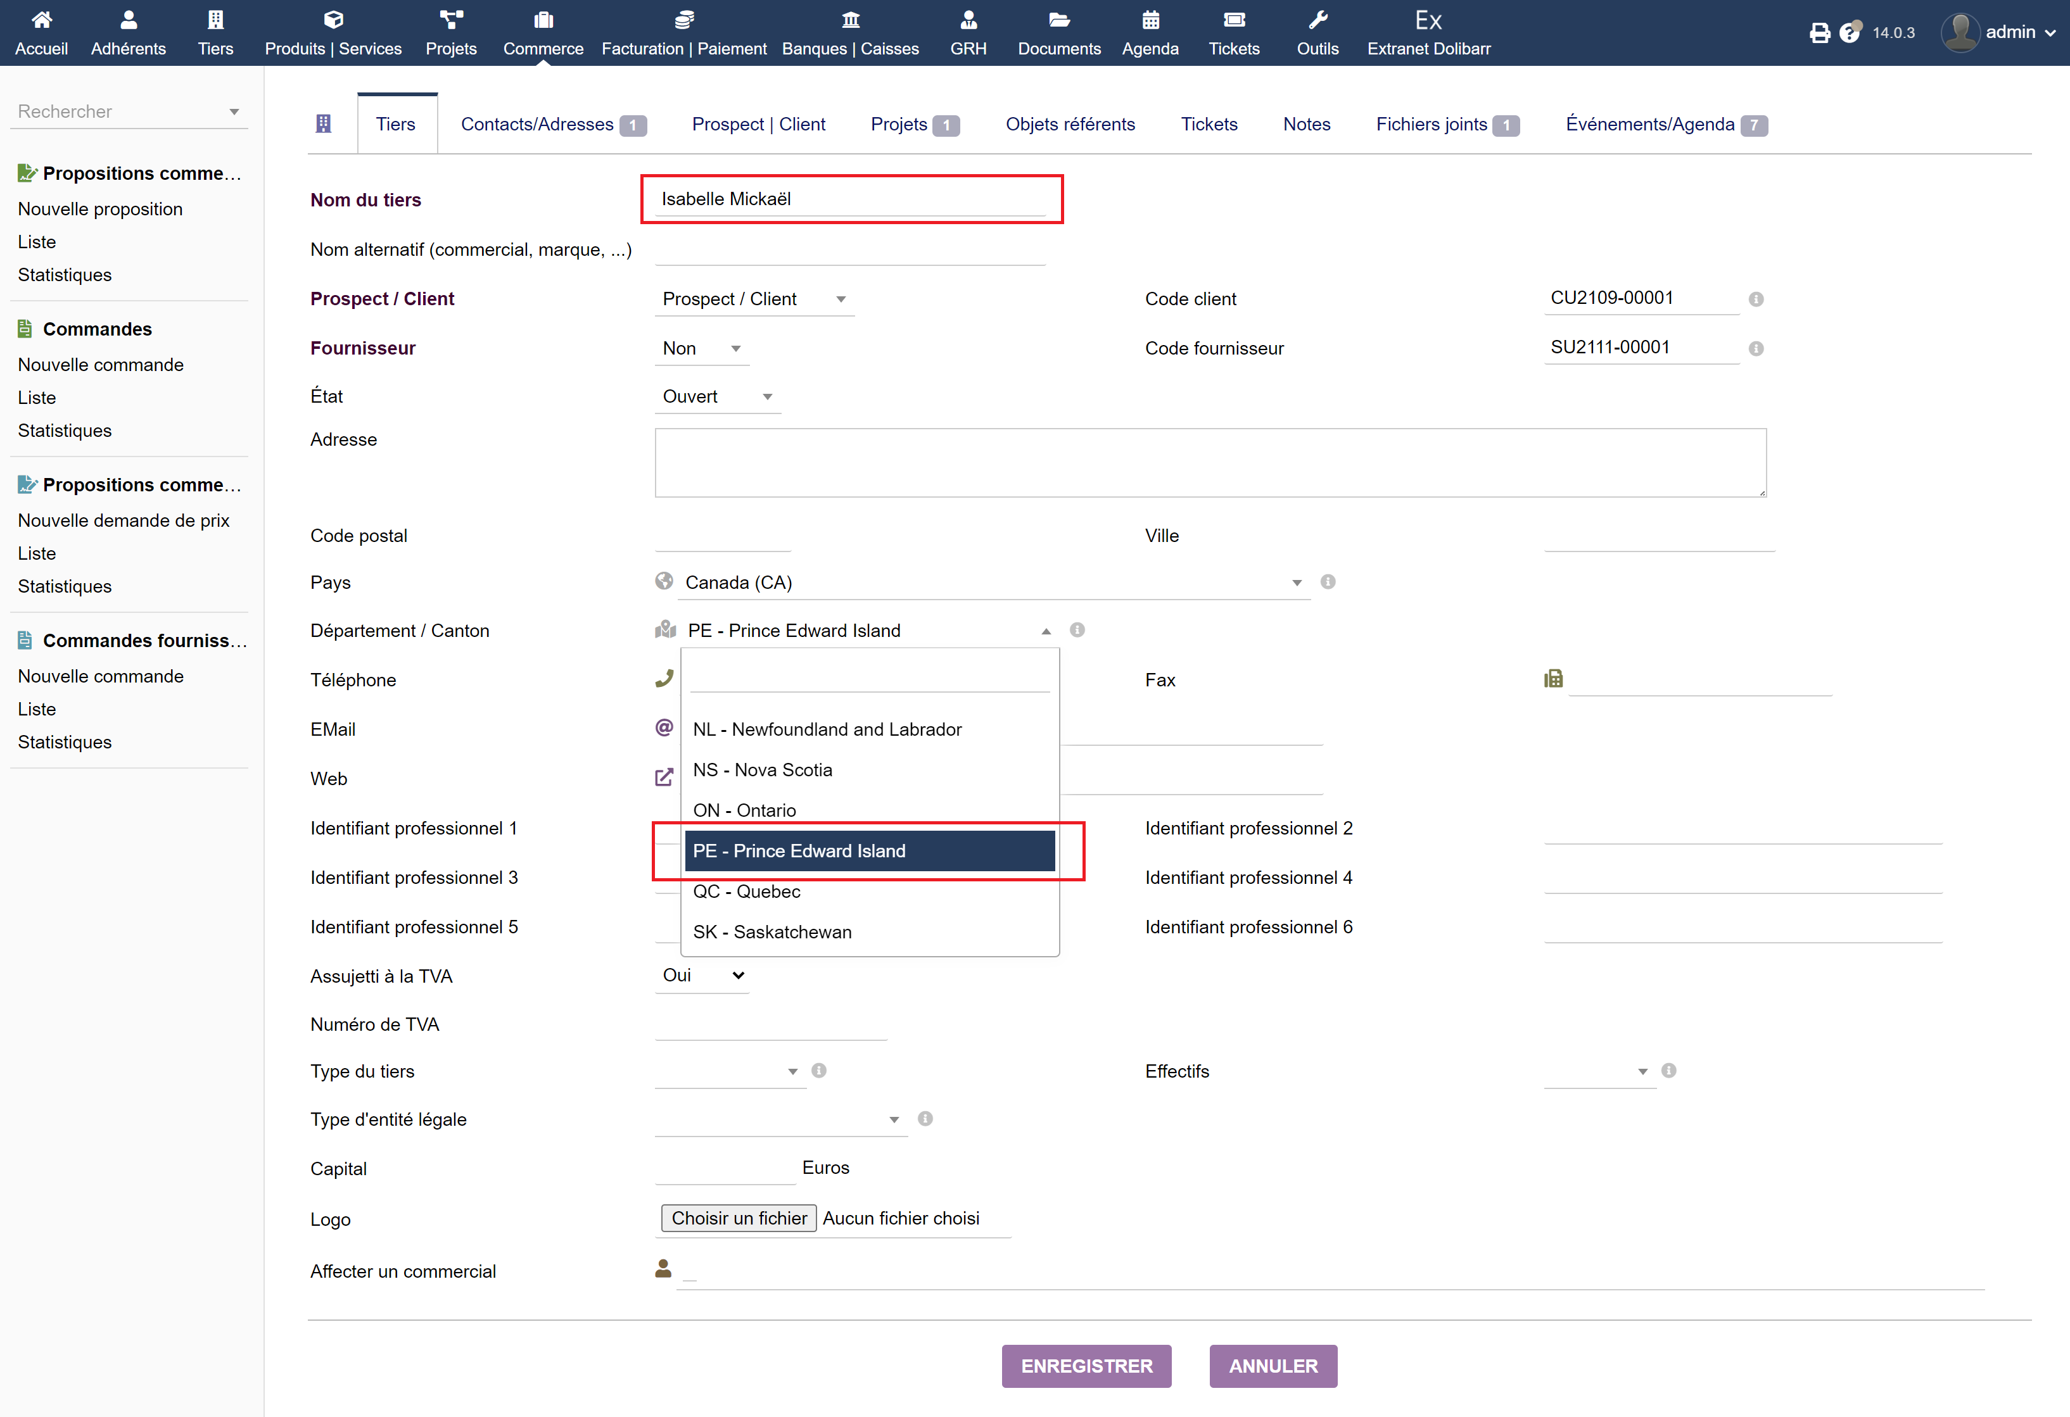Viewport: 2070px width, 1417px height.
Task: Open the help icon near version number
Action: (1850, 32)
